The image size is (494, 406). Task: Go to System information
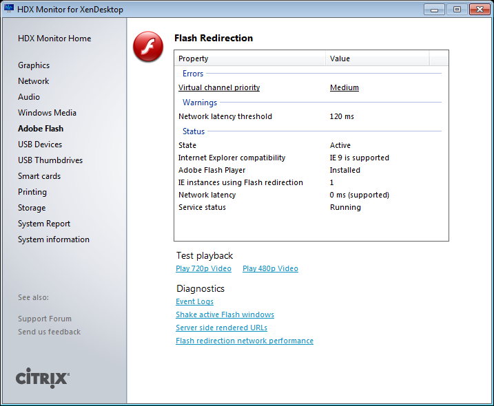54,239
